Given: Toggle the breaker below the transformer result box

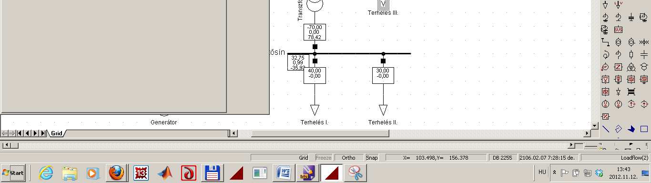Looking at the screenshot, I should pos(315,47).
